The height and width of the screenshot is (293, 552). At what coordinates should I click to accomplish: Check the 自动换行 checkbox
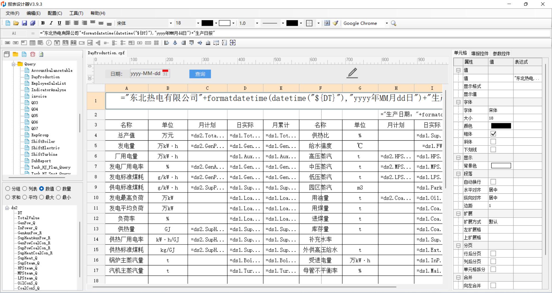[493, 182]
